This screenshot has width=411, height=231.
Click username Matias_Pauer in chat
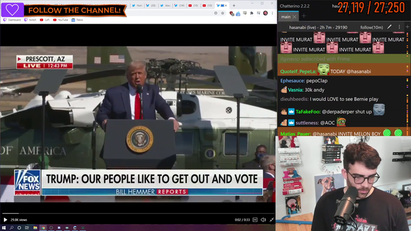tap(295, 134)
